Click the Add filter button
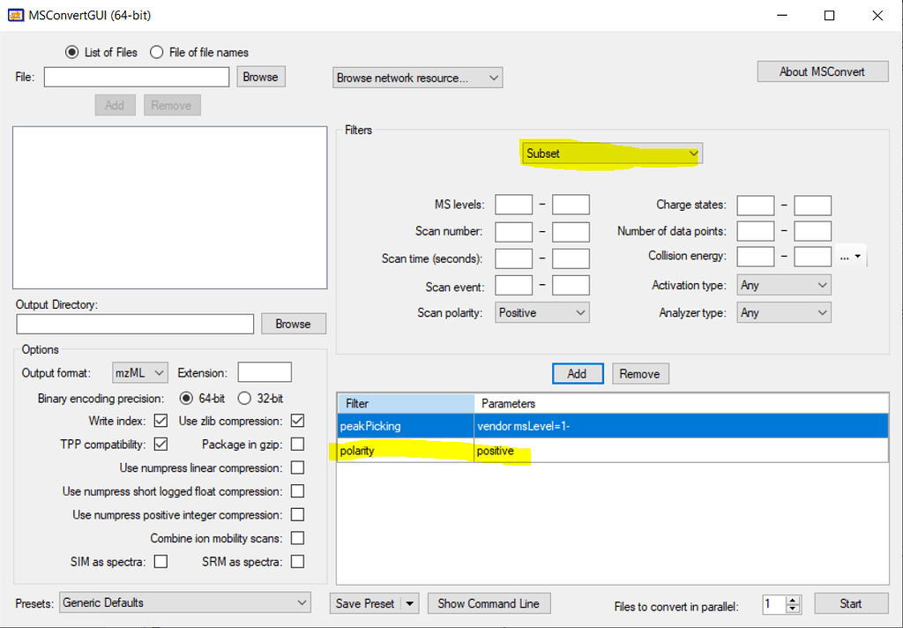The image size is (903, 628). (578, 373)
